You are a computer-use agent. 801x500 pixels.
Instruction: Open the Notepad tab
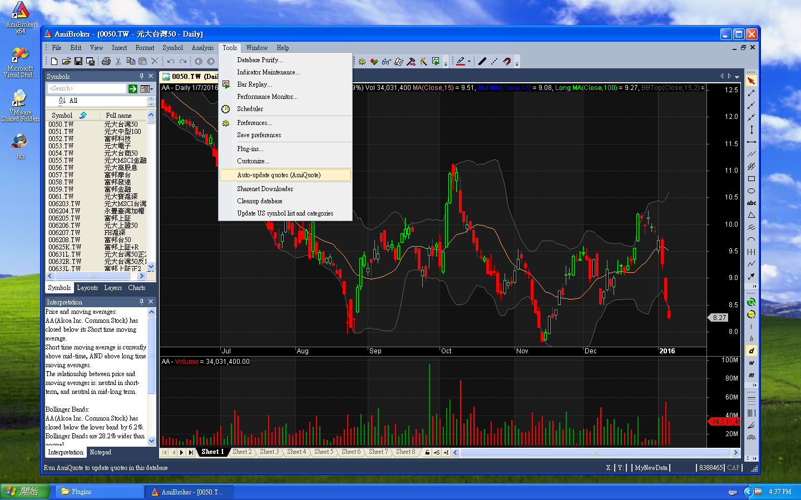100,452
